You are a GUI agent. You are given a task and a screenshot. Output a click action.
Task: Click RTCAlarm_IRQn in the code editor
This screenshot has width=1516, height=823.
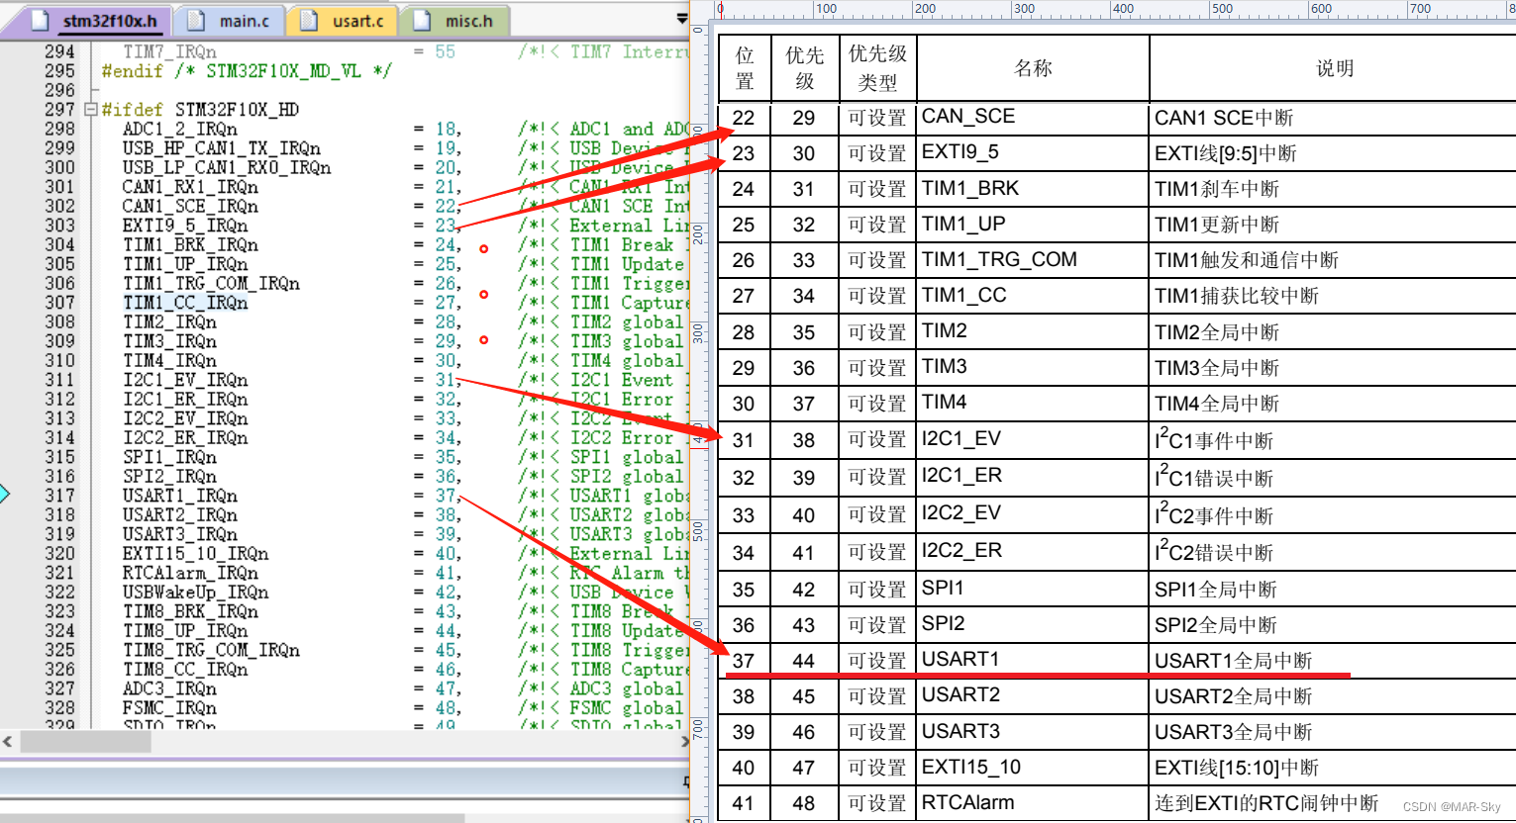190,573
